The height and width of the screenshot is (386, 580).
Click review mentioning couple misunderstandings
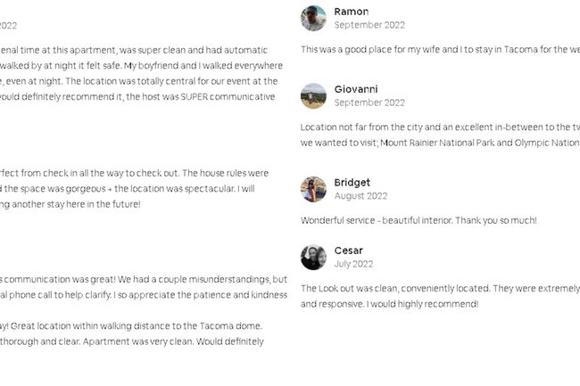(x=144, y=287)
